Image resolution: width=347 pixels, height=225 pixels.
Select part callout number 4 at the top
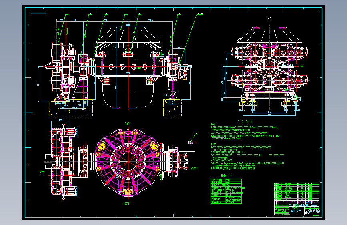tap(126, 14)
